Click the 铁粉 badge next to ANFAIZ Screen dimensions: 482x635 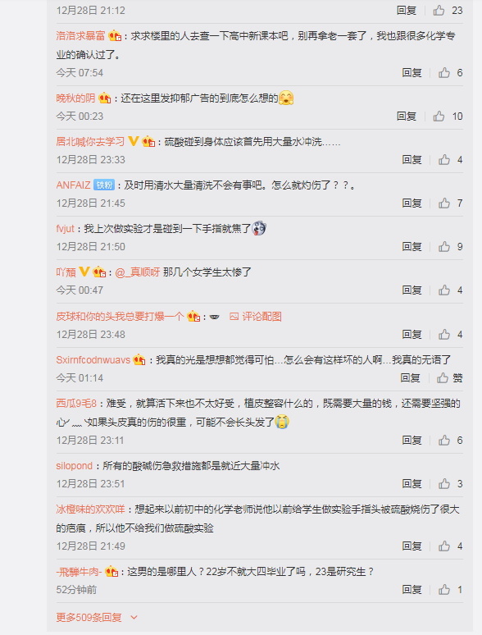pos(104,185)
